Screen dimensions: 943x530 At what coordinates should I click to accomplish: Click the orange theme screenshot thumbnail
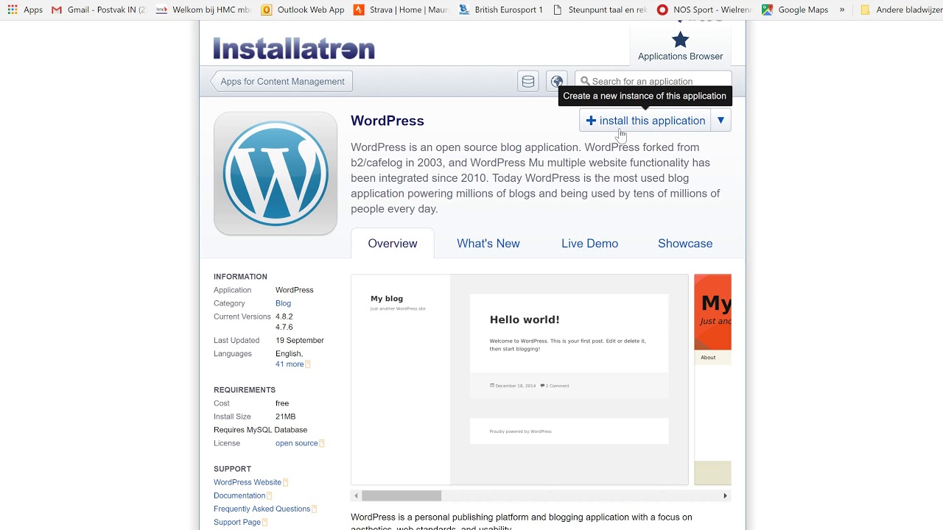[x=713, y=380]
